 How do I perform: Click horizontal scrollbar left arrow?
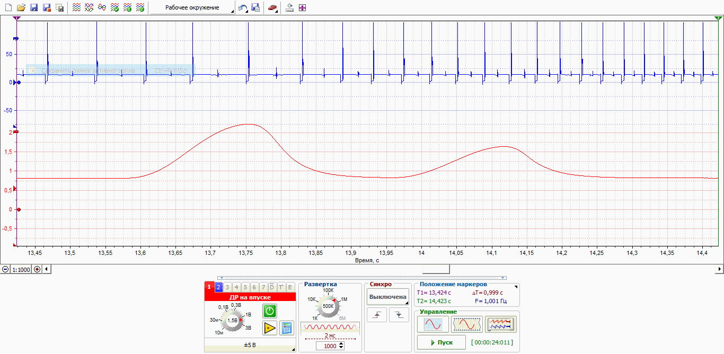(46, 269)
